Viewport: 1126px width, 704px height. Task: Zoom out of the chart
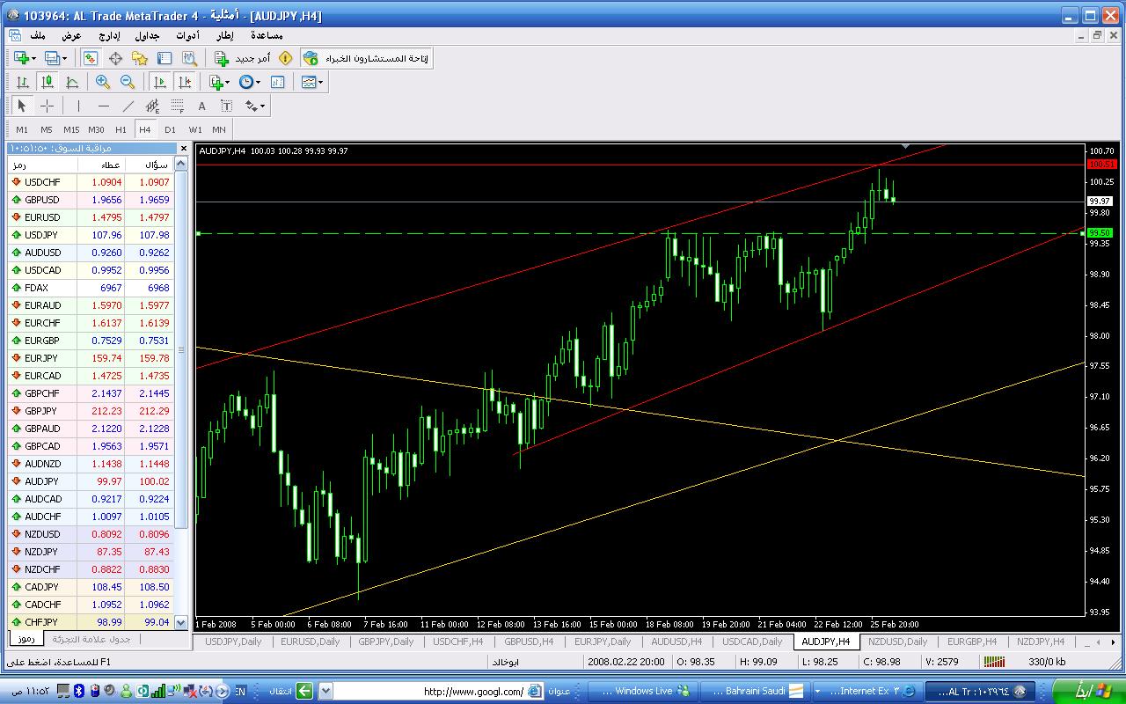pos(128,82)
